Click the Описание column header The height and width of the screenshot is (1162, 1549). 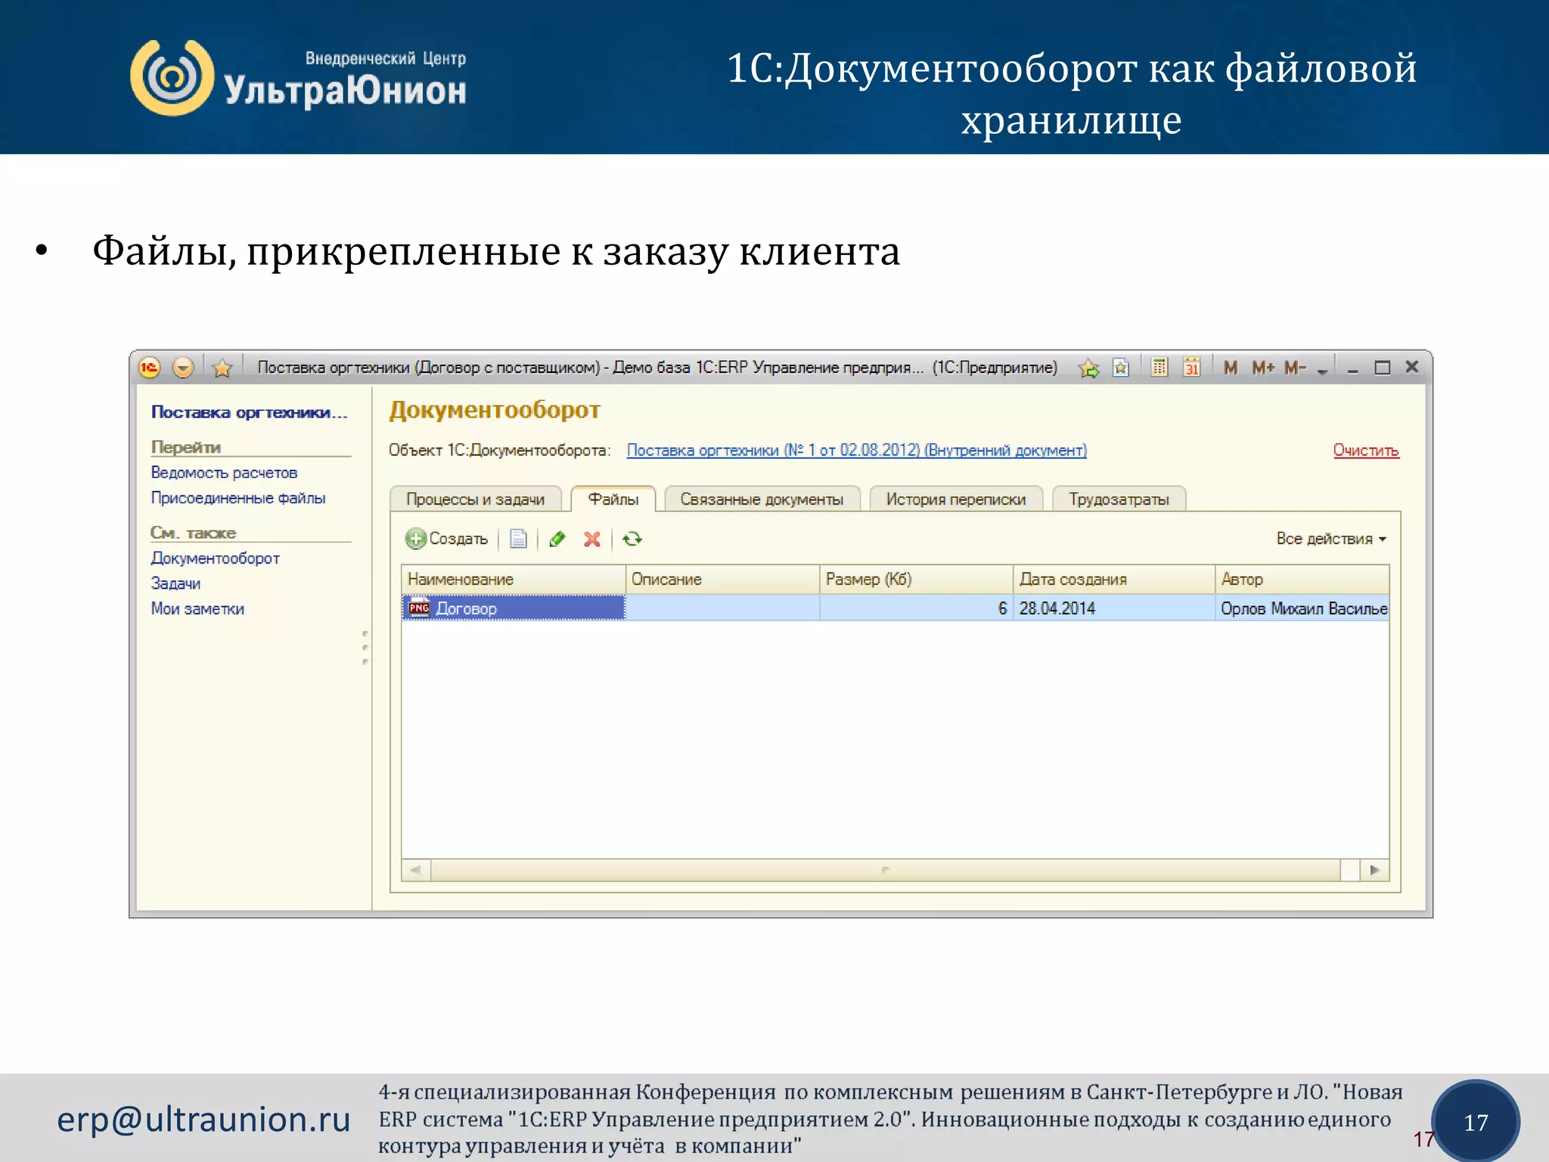(x=722, y=579)
